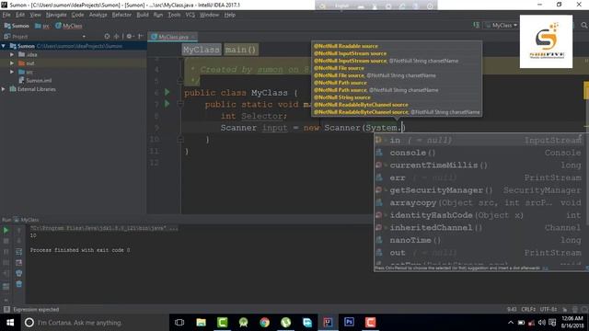Toggle soft-wrap icon in Run panel
This screenshot has height=331, width=589.
click(18, 251)
